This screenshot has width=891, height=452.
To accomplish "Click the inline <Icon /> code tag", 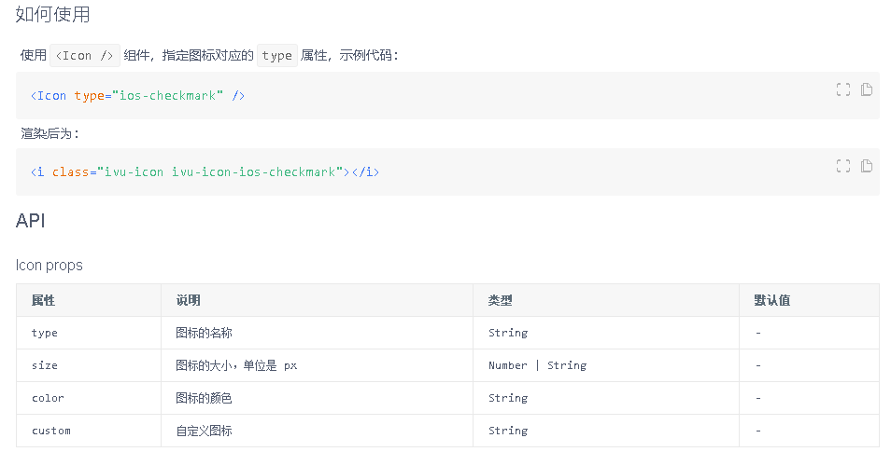I will pos(85,56).
